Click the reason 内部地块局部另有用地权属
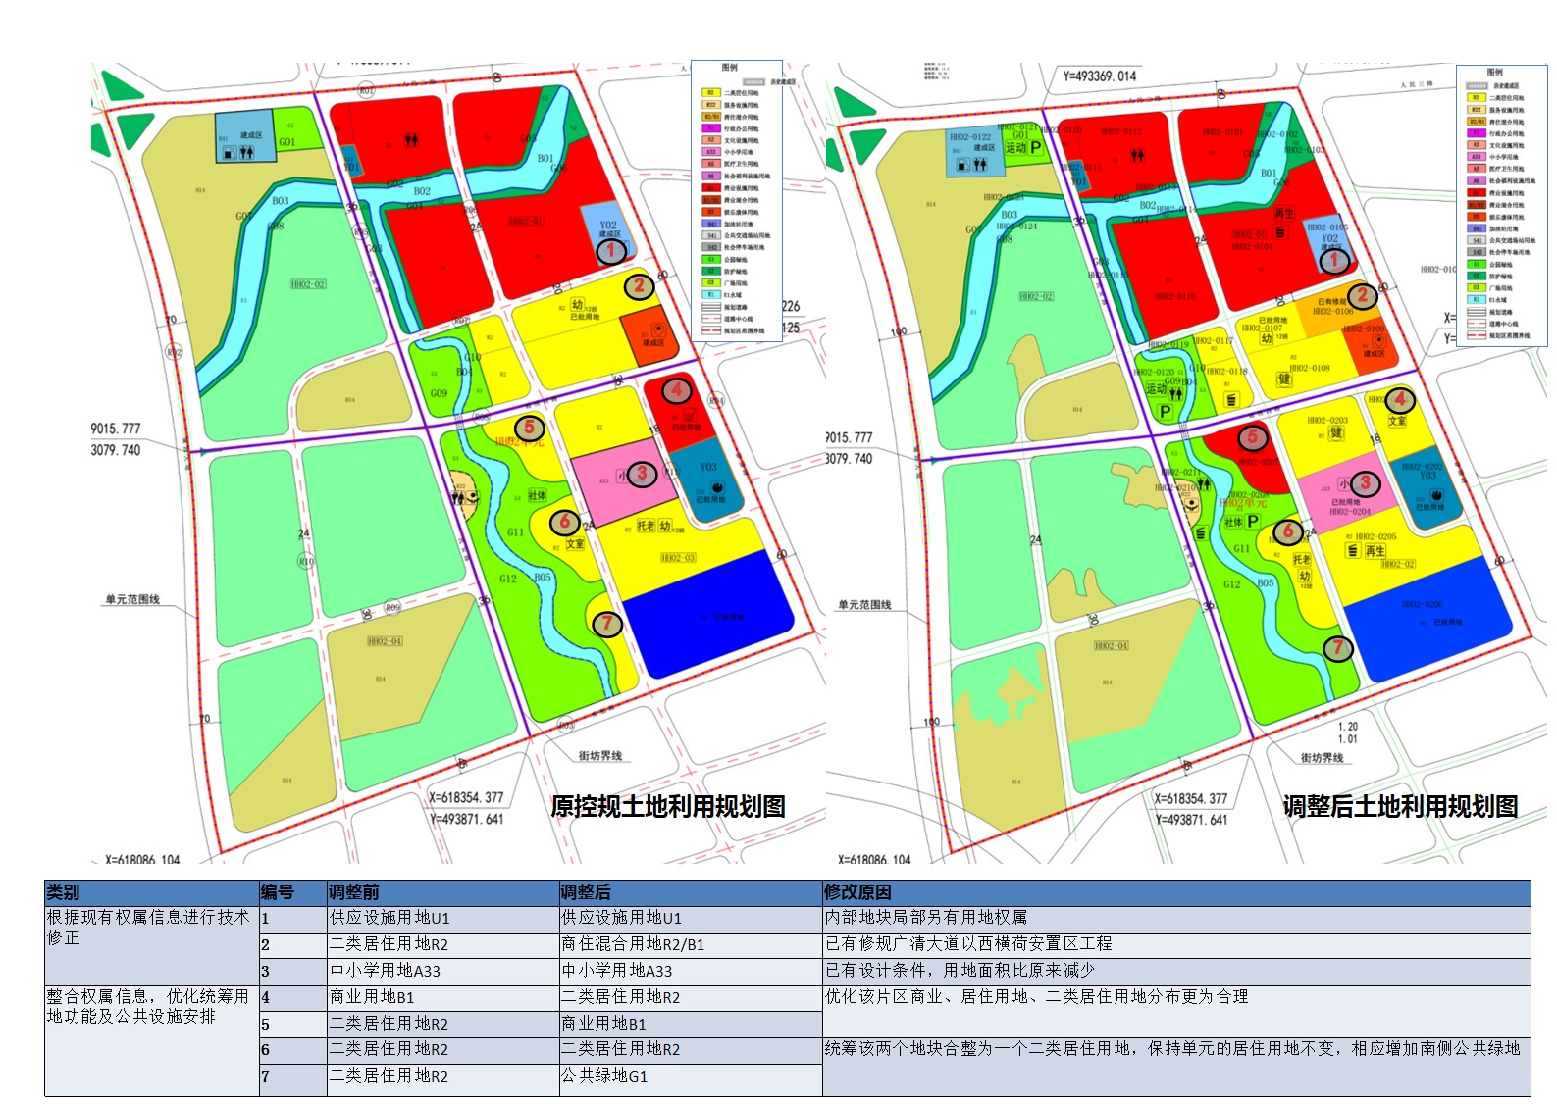 click(x=926, y=917)
